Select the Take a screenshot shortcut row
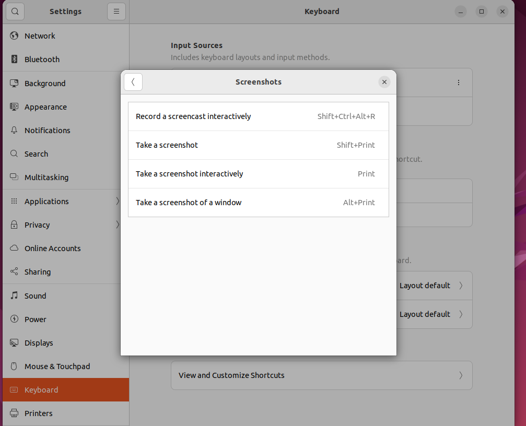The width and height of the screenshot is (526, 426). click(258, 145)
